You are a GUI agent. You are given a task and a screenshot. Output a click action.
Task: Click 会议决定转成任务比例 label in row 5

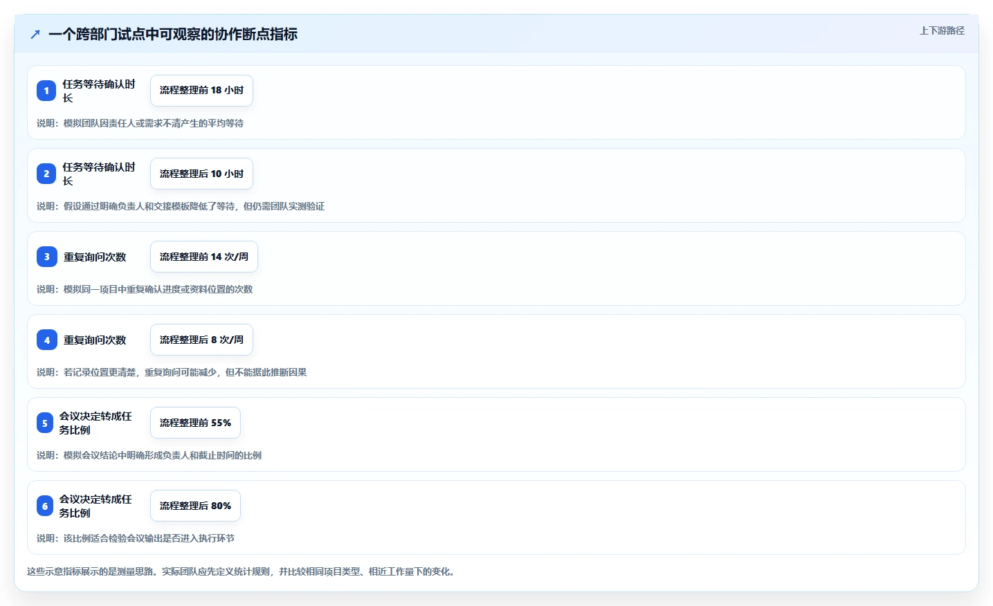[95, 423]
